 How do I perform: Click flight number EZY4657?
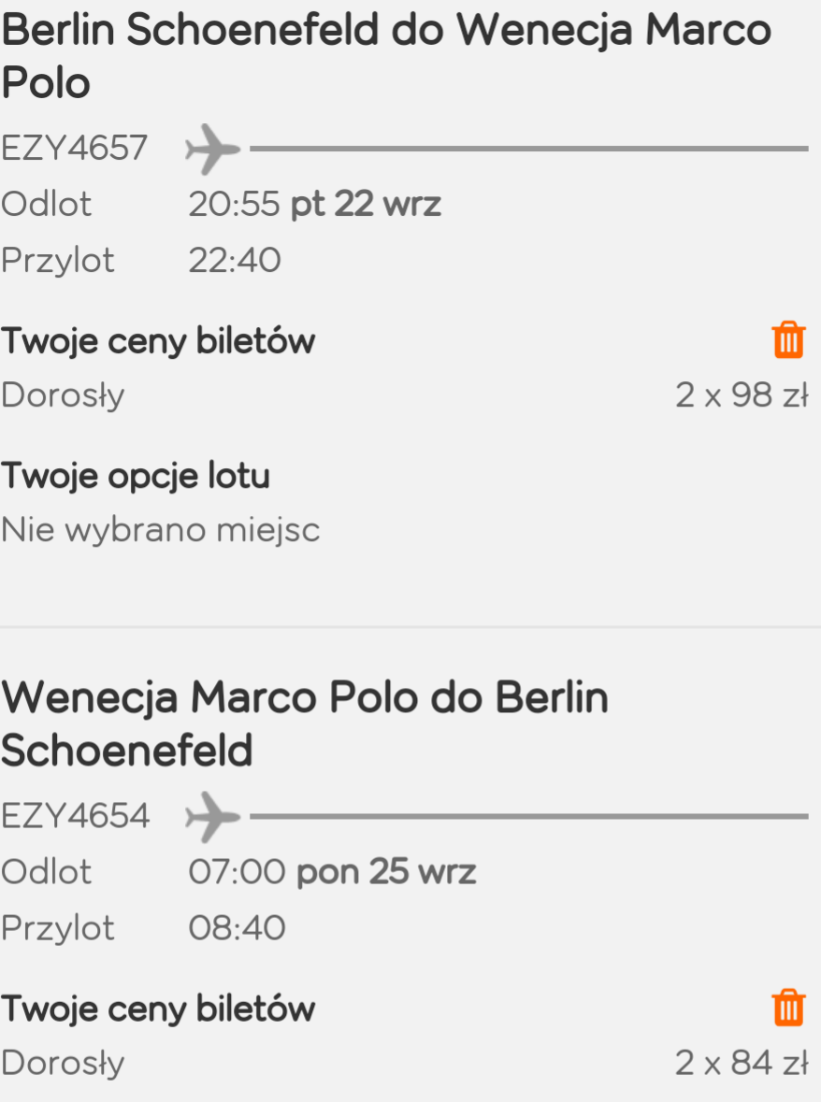[x=75, y=149]
